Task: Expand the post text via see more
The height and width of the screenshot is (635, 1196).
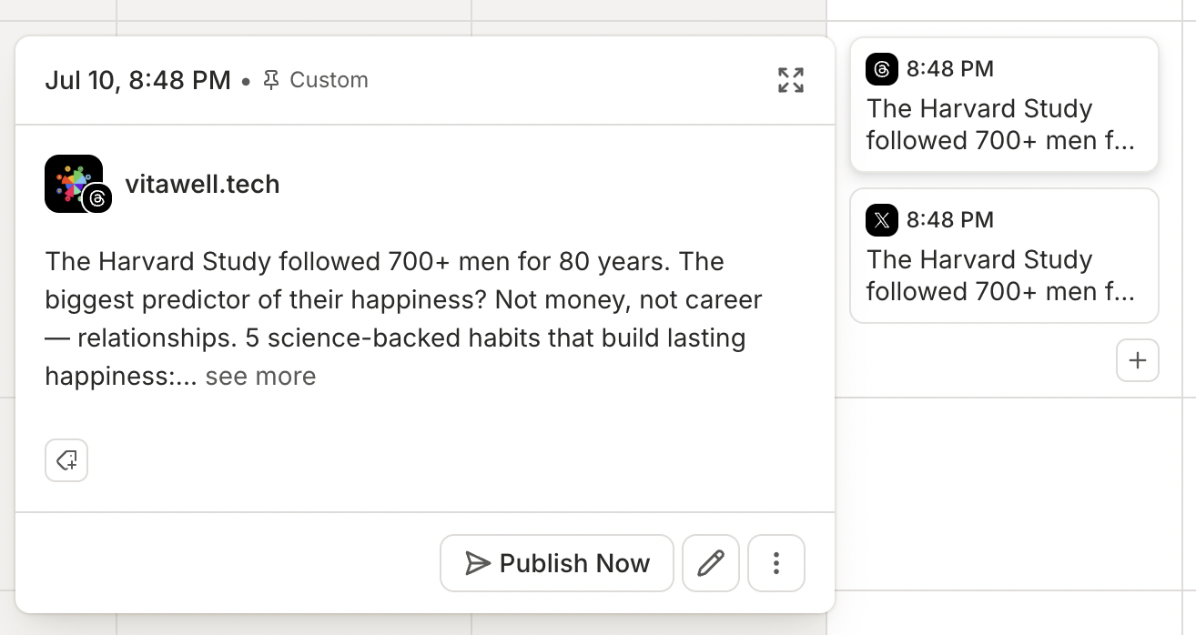Action: [x=260, y=377]
